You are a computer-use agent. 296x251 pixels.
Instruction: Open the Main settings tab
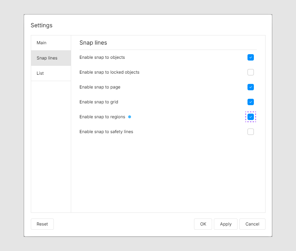[x=42, y=43]
